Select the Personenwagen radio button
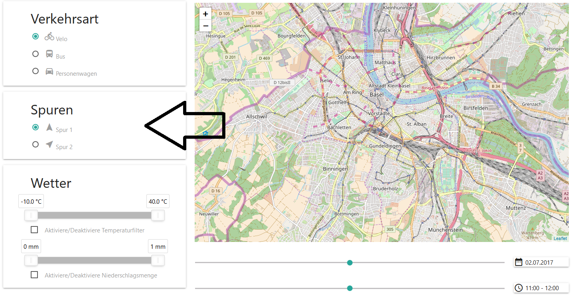574x297 pixels. (36, 71)
